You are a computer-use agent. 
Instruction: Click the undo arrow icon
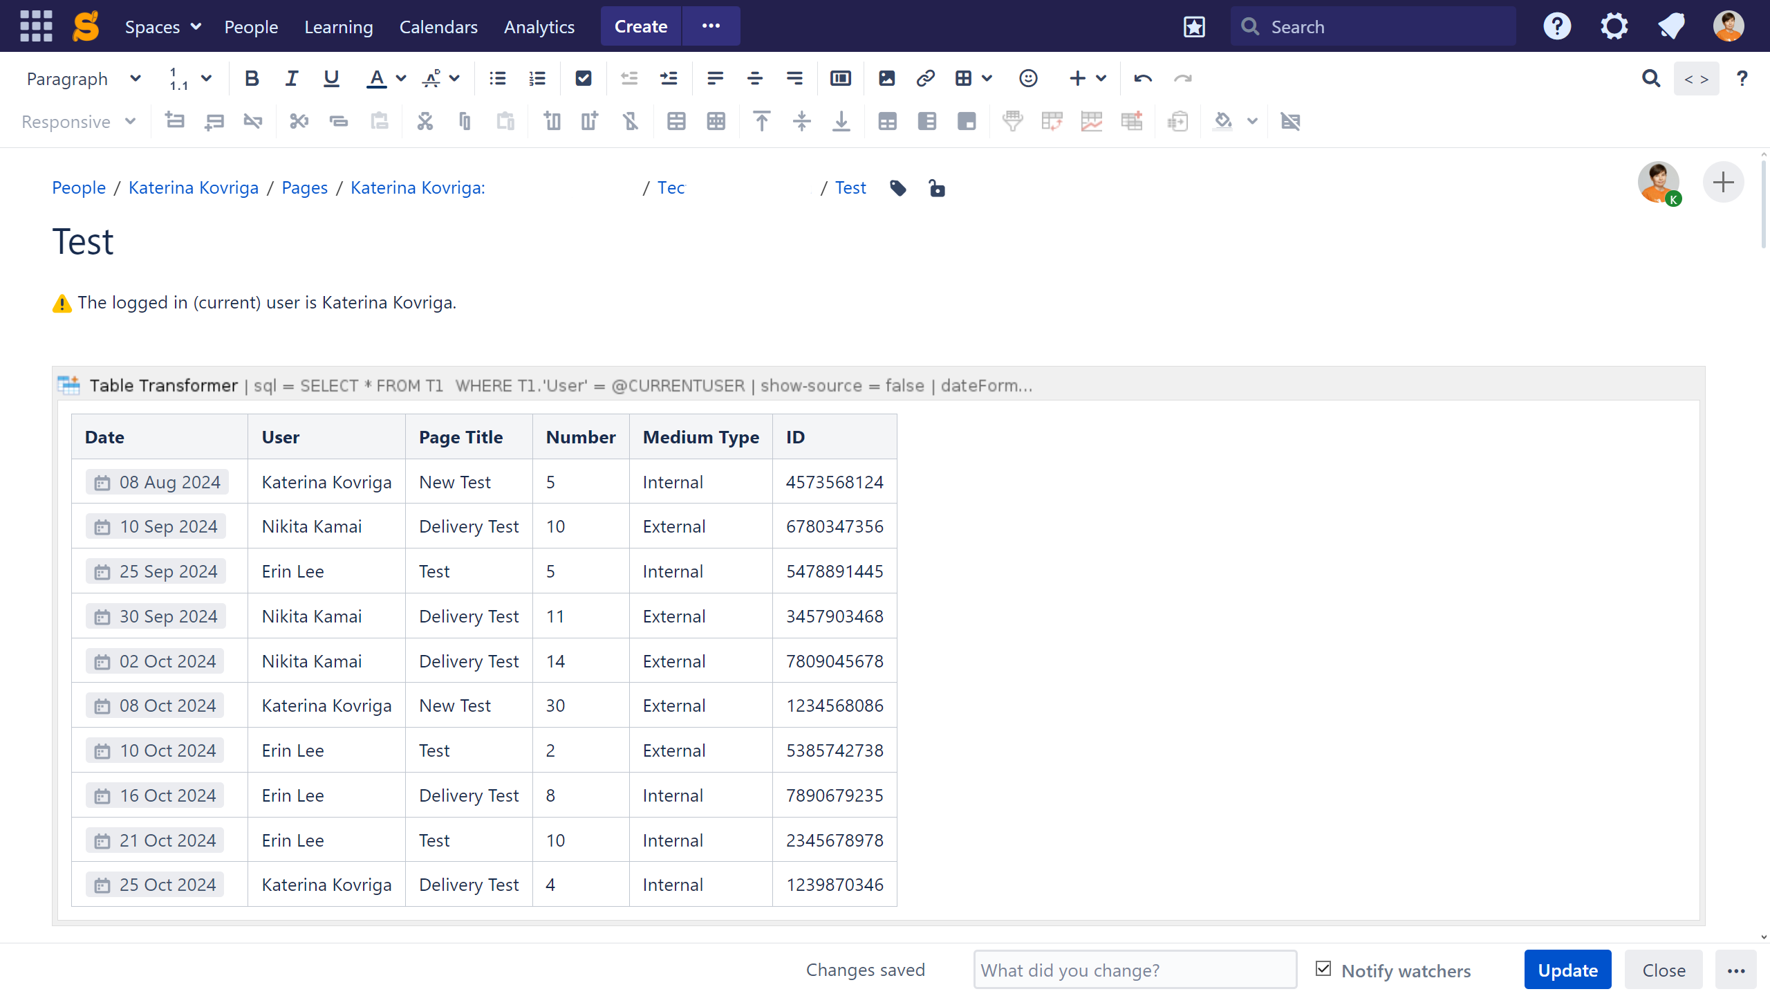(1143, 79)
